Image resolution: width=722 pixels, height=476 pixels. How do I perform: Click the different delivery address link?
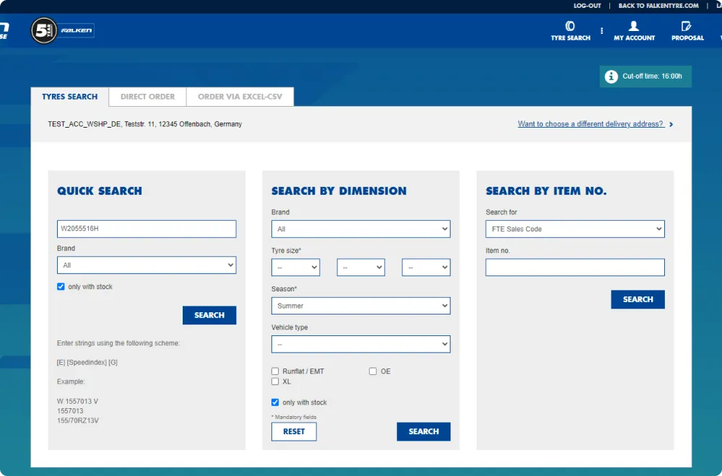(x=590, y=124)
